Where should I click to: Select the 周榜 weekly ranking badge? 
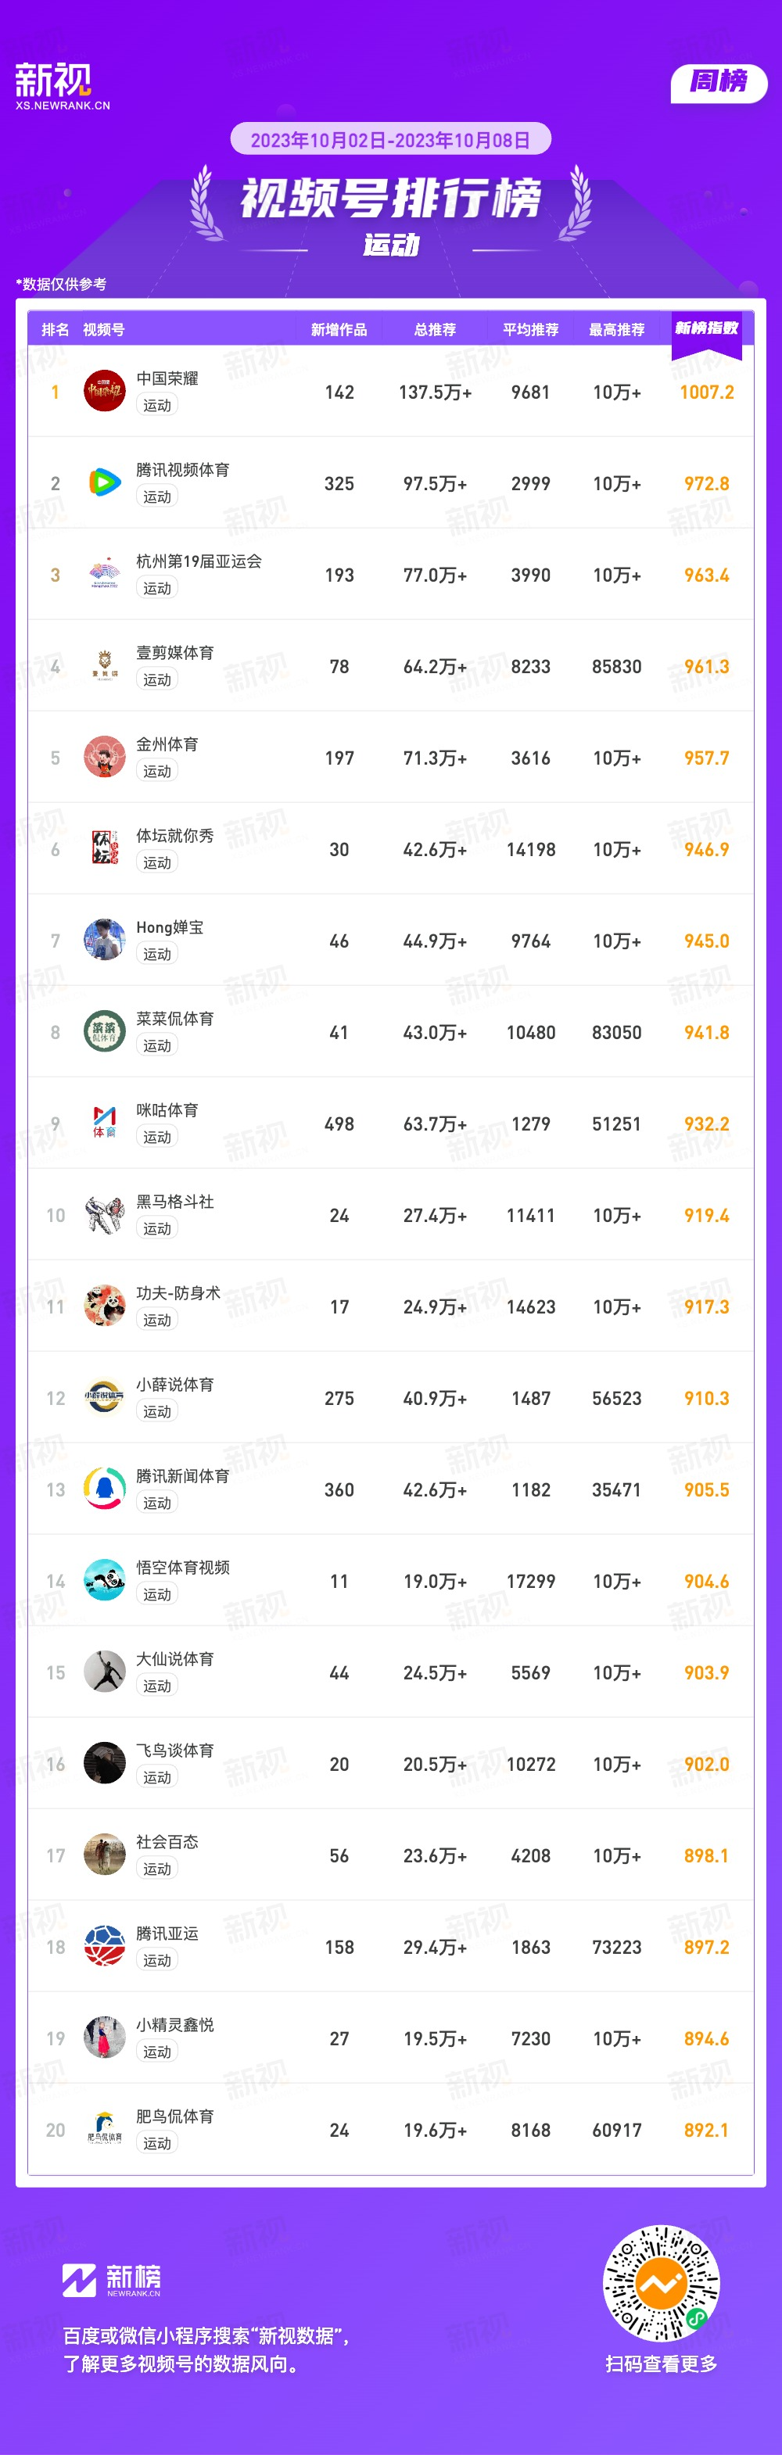point(719,83)
